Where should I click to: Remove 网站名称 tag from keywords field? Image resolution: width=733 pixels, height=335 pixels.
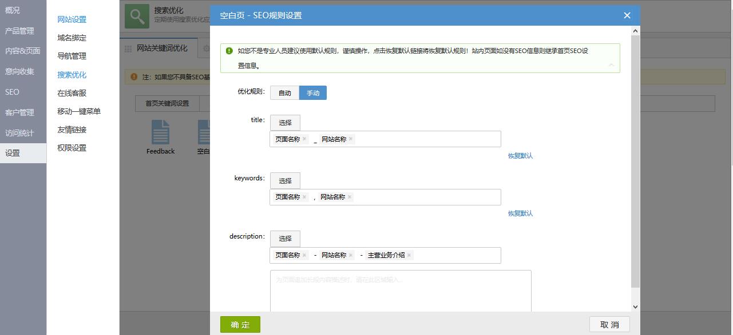(x=350, y=197)
